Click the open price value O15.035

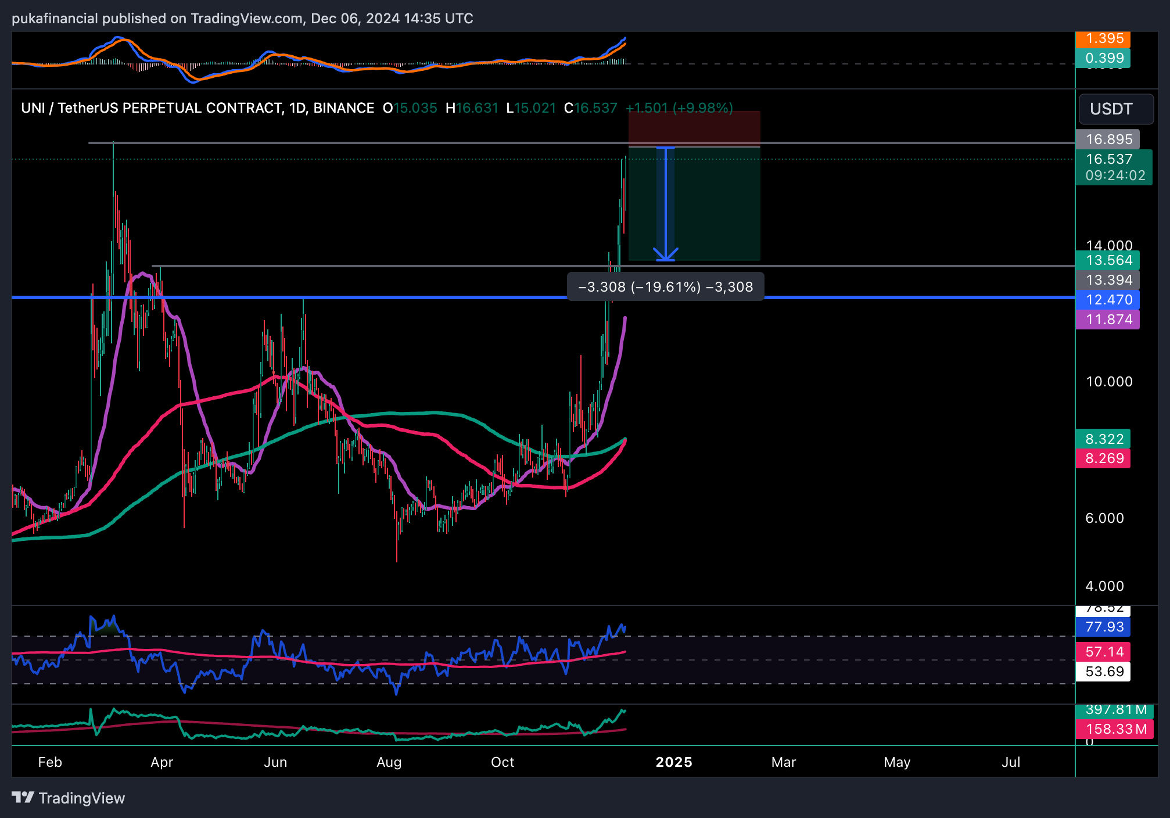coord(410,108)
